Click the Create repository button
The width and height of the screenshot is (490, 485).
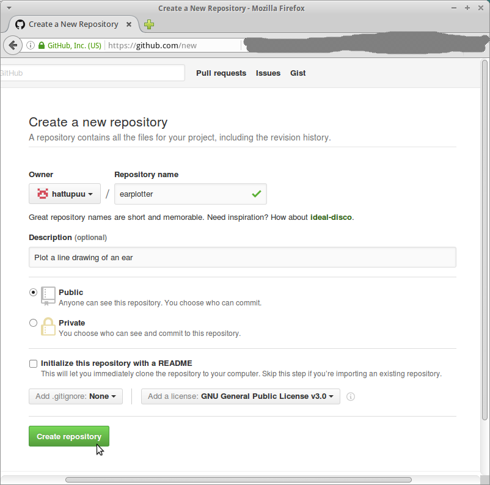coord(69,436)
